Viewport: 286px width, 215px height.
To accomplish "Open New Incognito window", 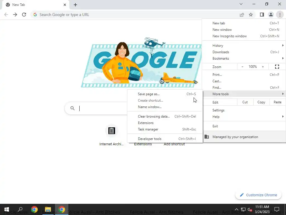I will click(x=244, y=36).
